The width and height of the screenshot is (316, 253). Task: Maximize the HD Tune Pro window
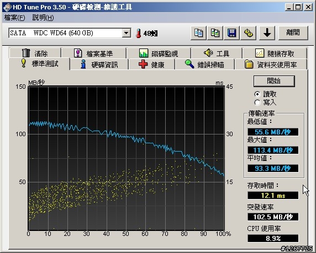tap(298, 7)
